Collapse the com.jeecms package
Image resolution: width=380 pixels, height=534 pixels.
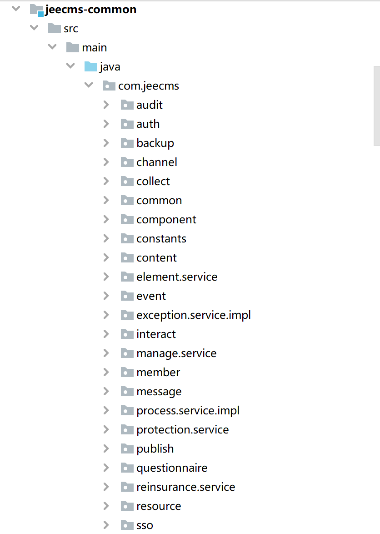click(x=89, y=85)
